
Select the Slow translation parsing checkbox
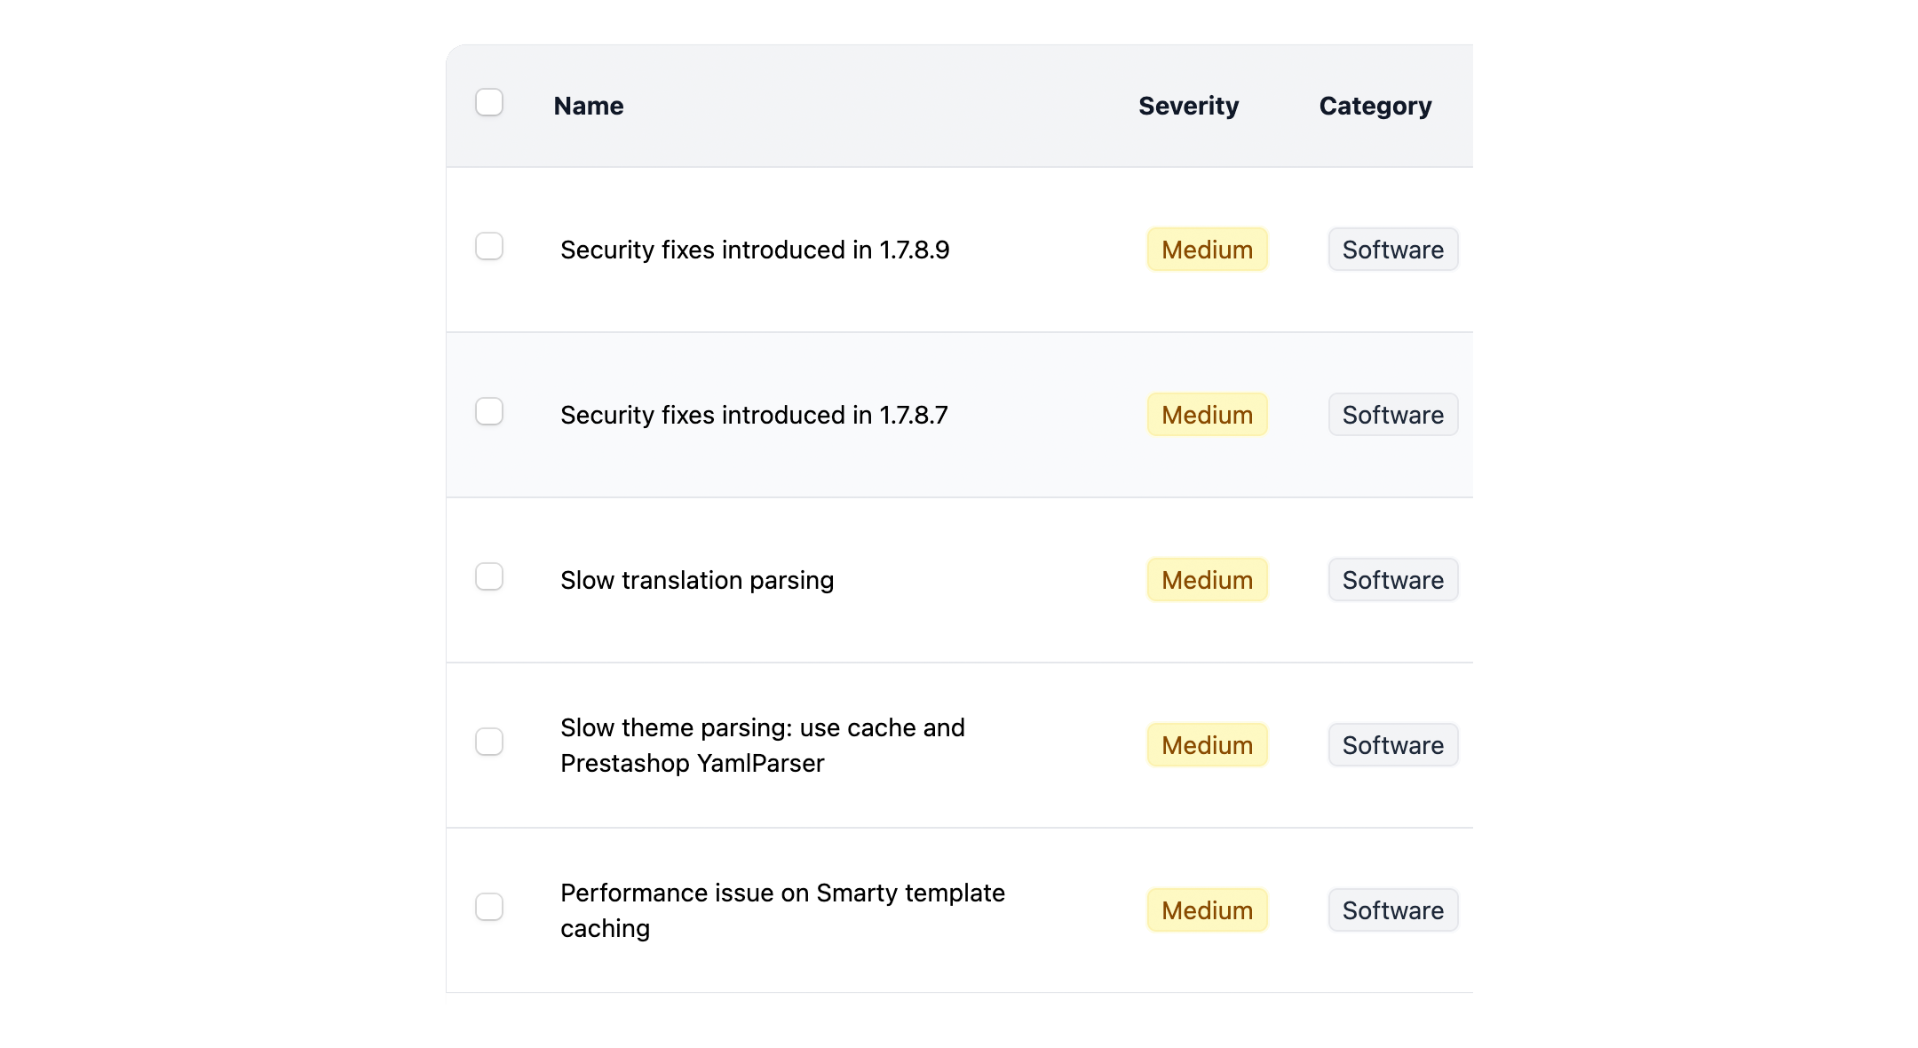coord(489,576)
